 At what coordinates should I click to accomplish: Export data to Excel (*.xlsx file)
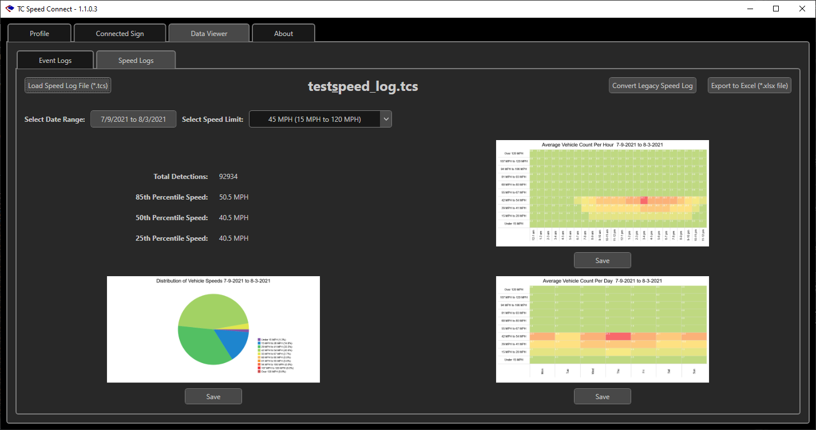(750, 86)
